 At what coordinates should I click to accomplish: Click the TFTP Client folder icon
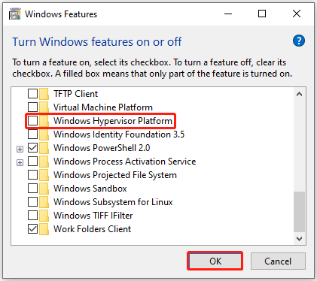[x=44, y=94]
